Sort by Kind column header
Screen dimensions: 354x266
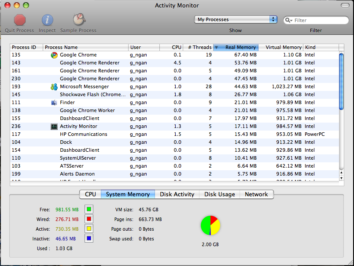(321, 47)
